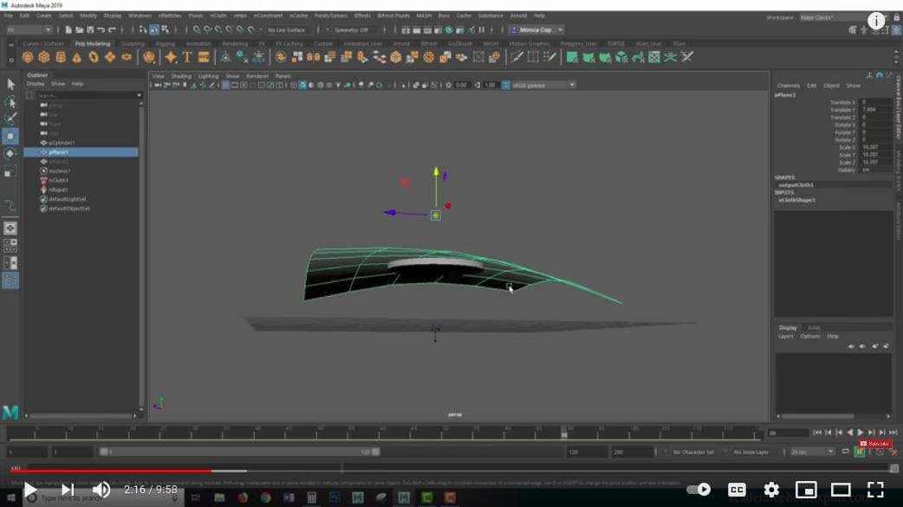
Task: Create a polygon cube from shelf
Action: pos(44,57)
